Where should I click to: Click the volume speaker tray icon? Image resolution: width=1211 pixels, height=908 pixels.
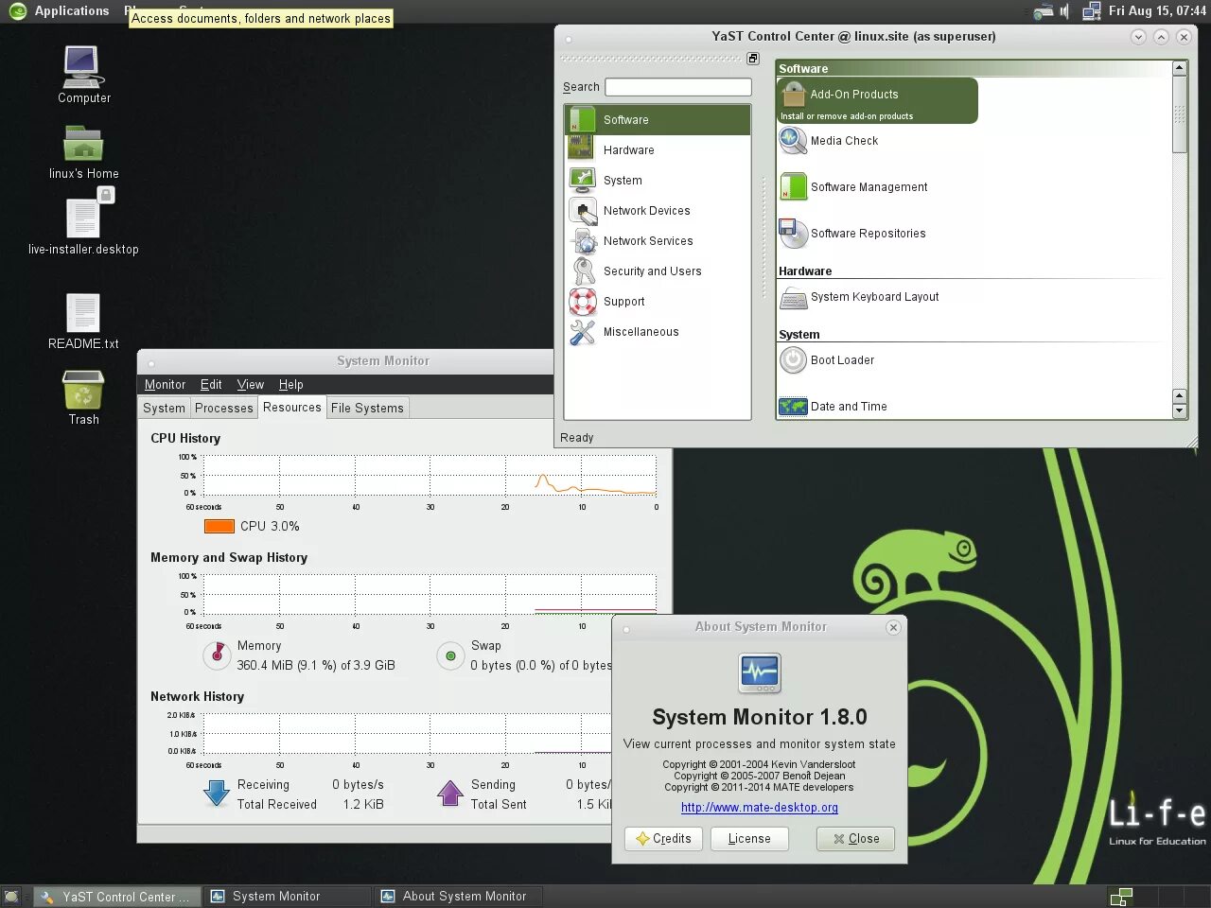[1064, 11]
